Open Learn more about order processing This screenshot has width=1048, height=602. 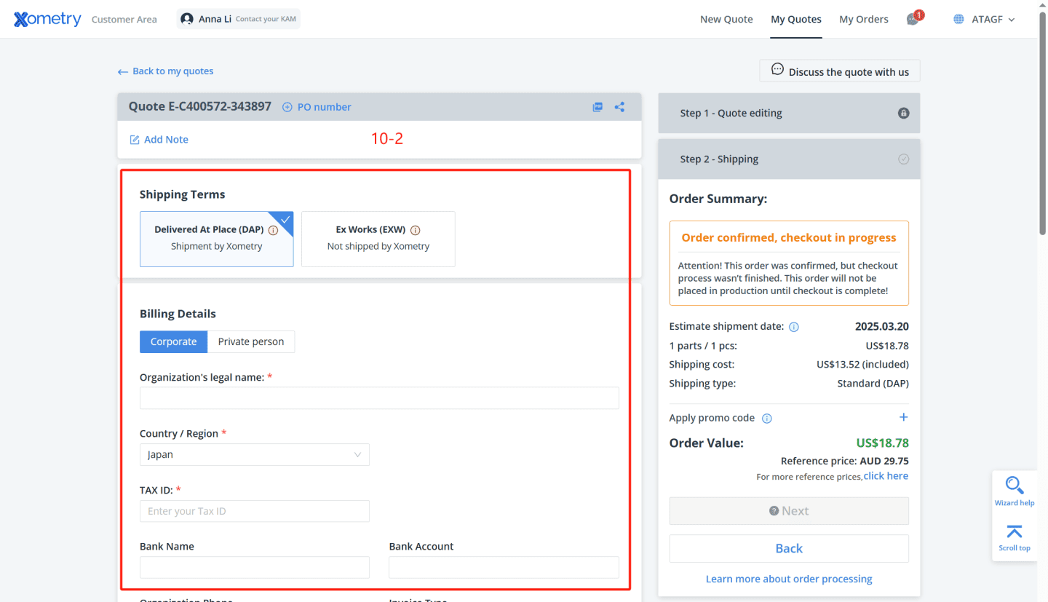coord(789,579)
